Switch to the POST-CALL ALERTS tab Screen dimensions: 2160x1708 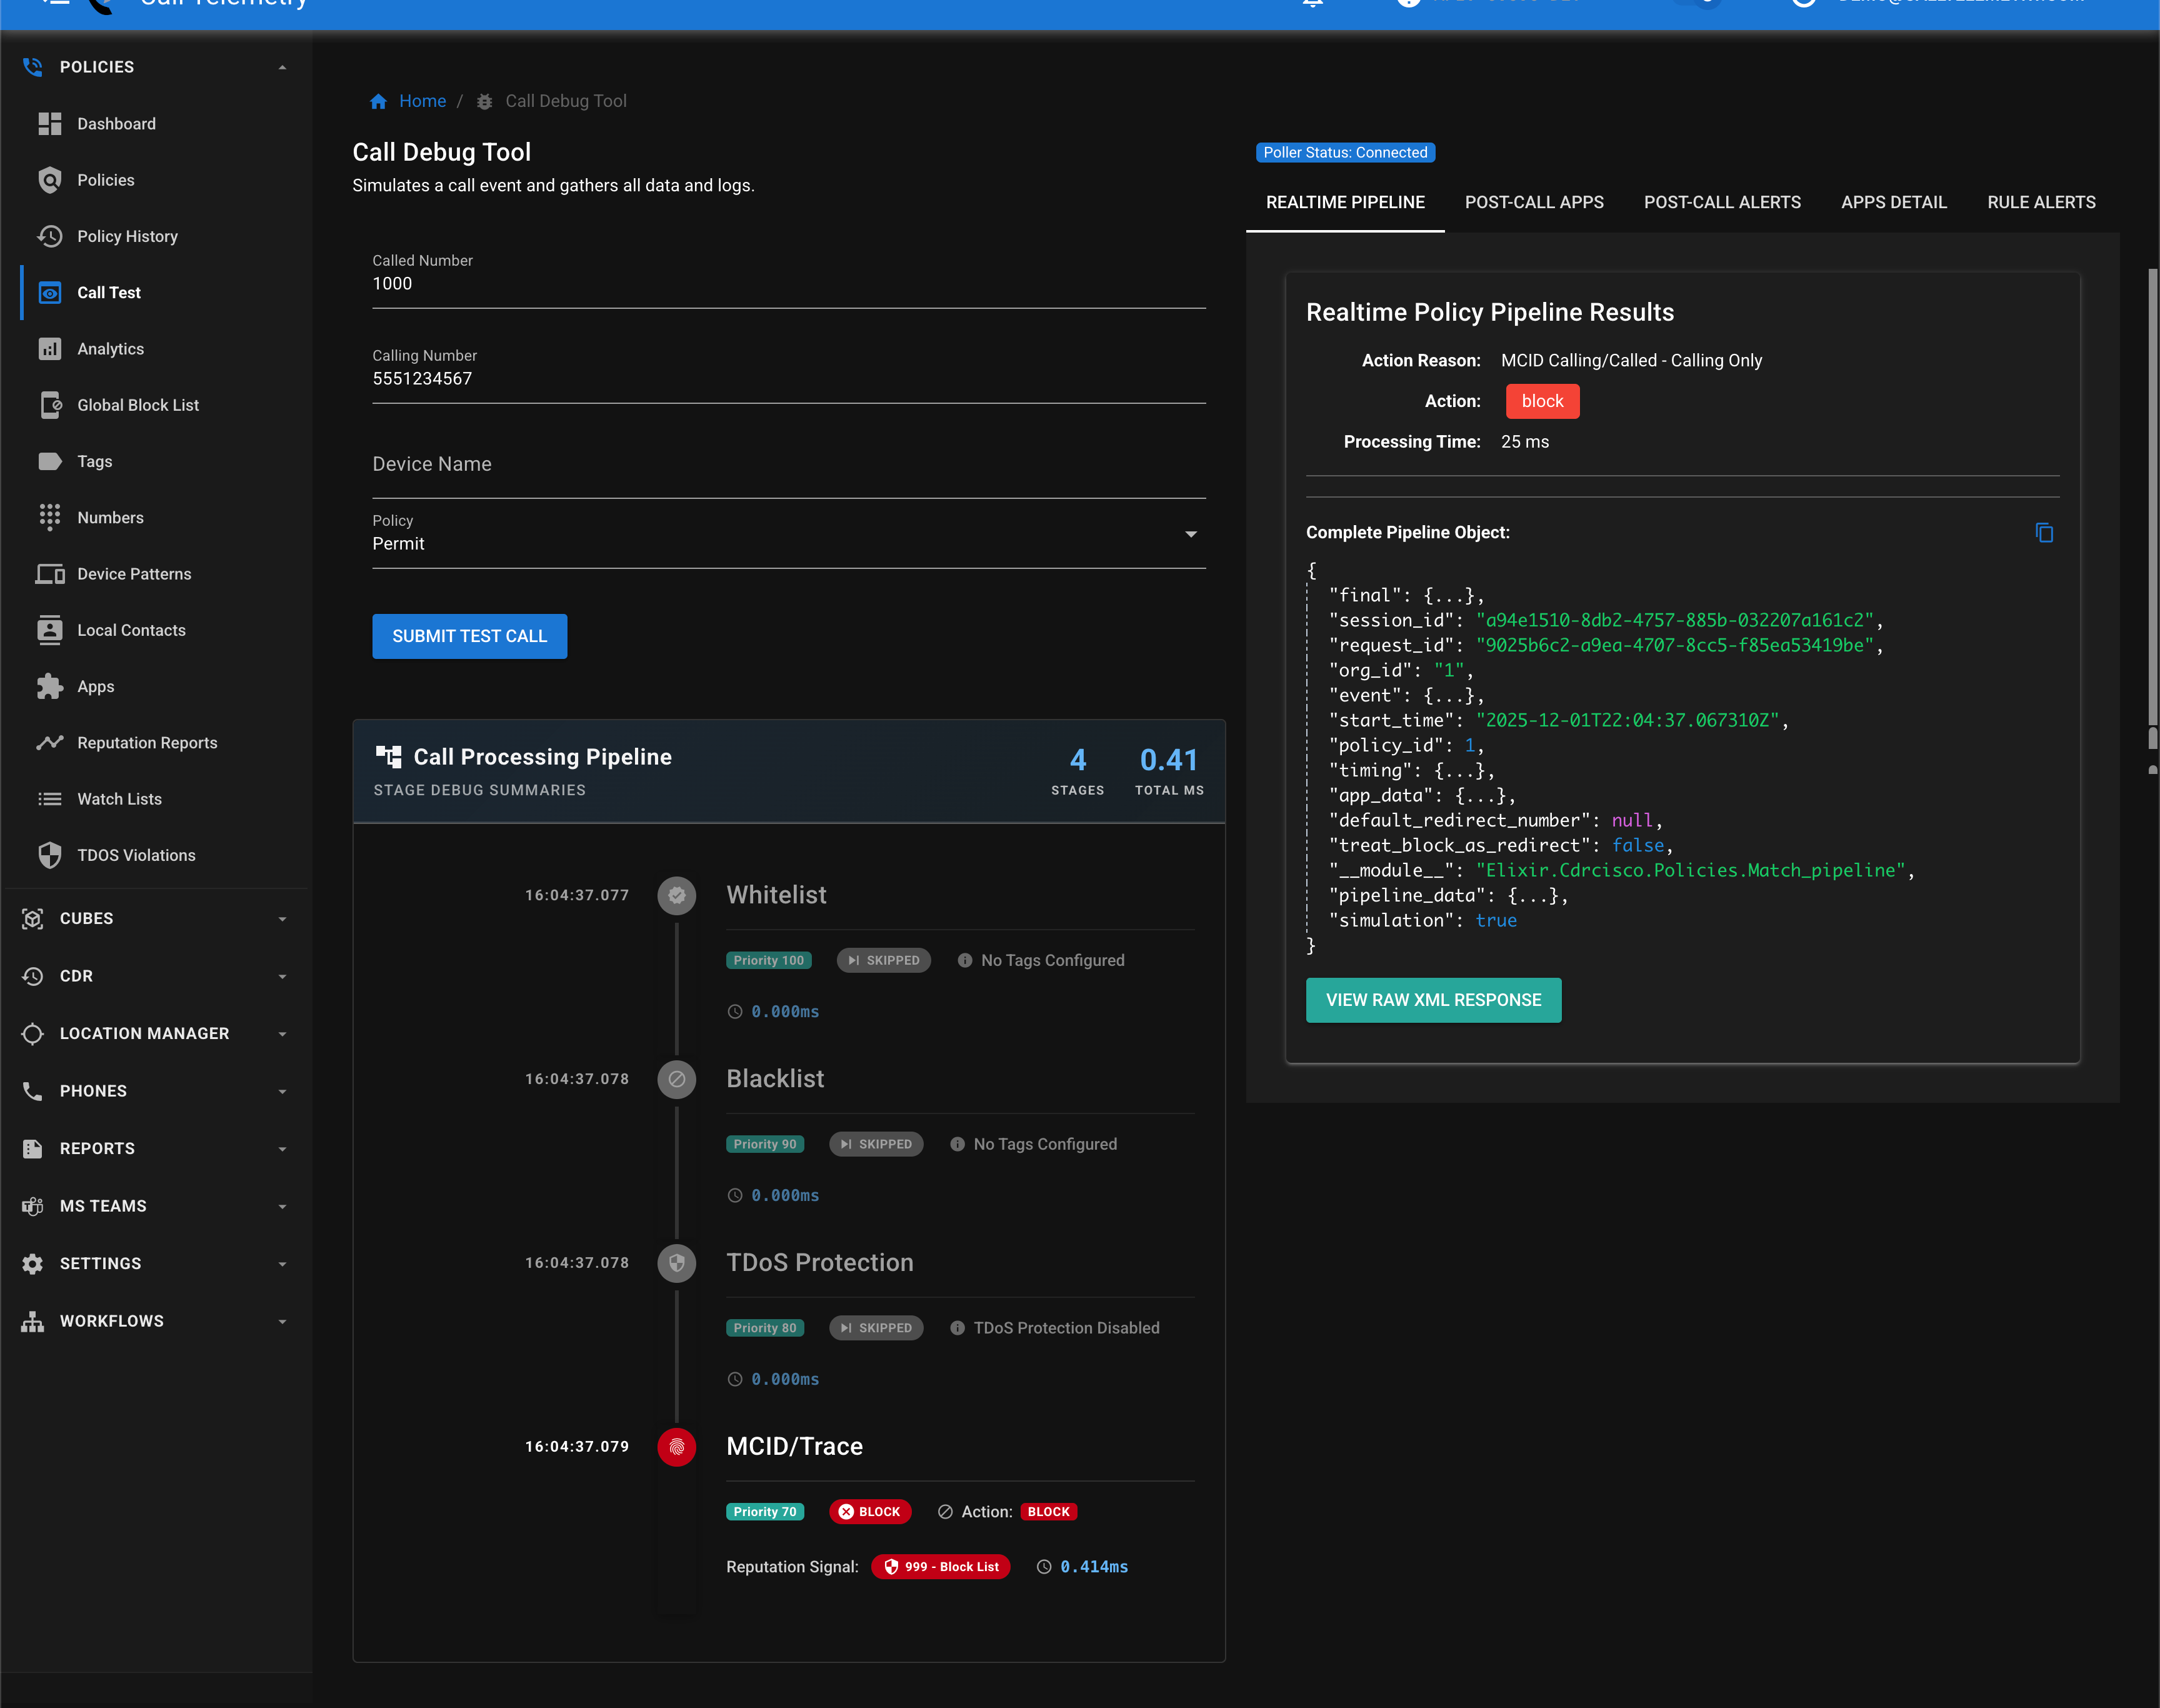pyautogui.click(x=1722, y=202)
